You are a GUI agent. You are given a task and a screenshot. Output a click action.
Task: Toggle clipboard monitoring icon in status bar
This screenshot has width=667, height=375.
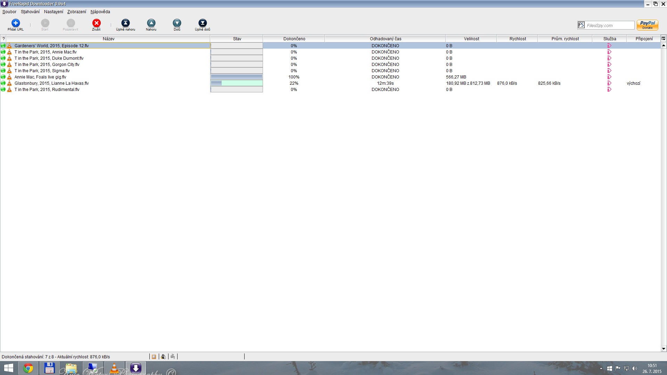click(154, 357)
